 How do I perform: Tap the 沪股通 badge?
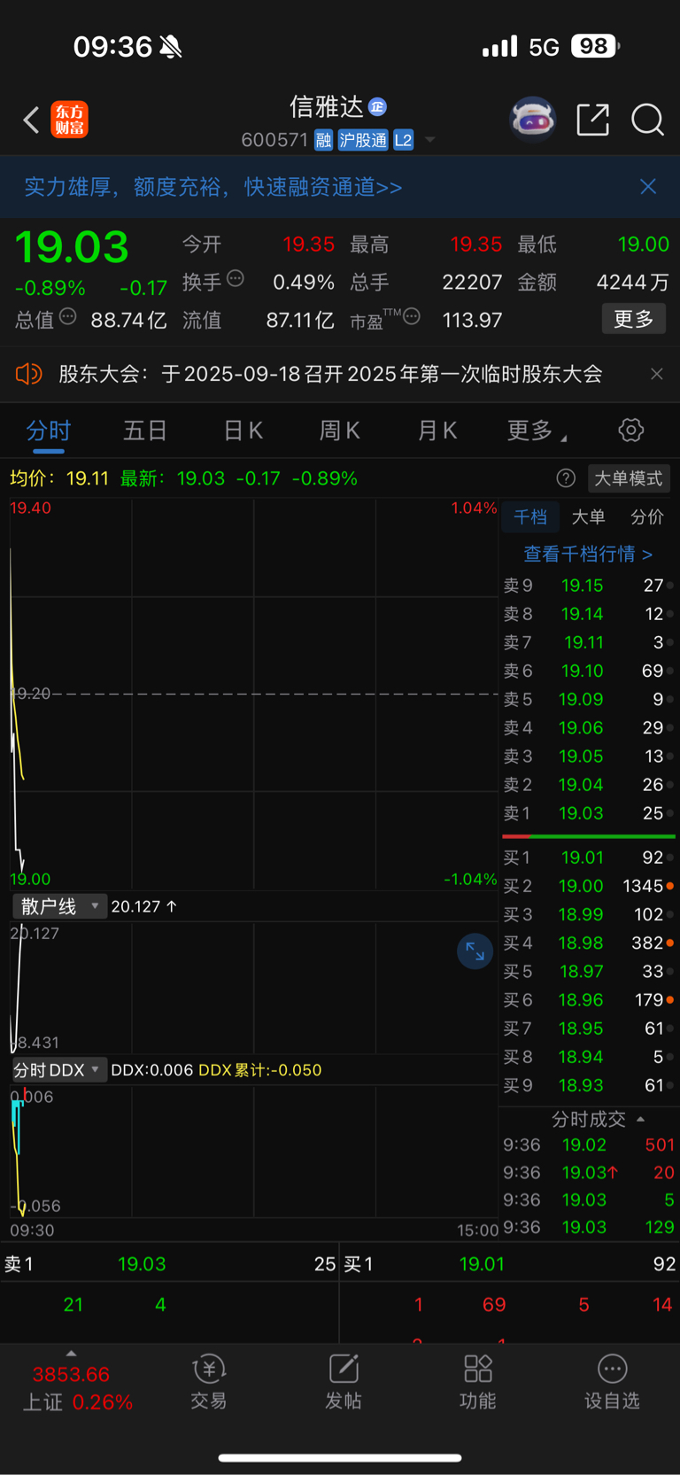pyautogui.click(x=363, y=140)
